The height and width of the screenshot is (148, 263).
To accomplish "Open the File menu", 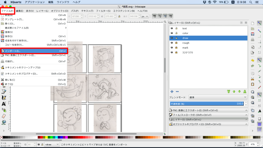I will [x=7, y=11].
